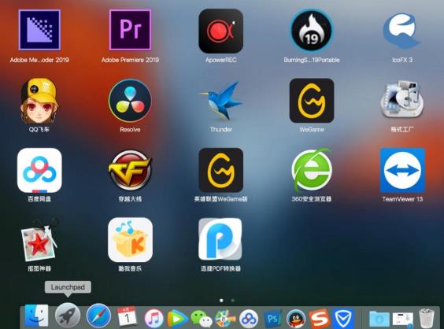Open TeamViewer 13
Screen dimensions: 444x329
[x=402, y=170]
